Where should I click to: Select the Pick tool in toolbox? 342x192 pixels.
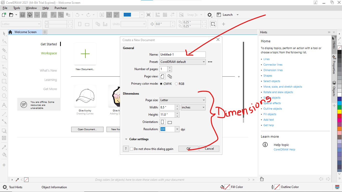pyautogui.click(x=4, y=34)
